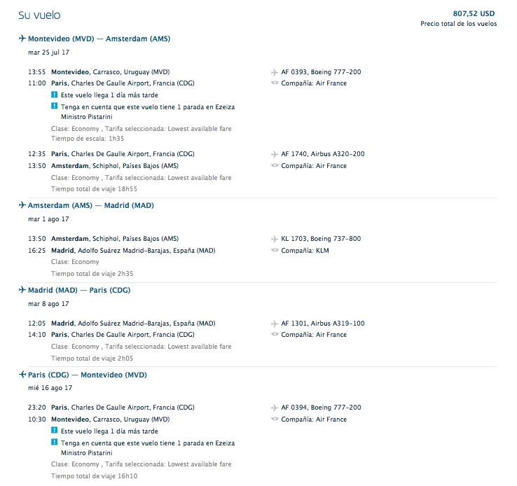Viewport: 517px width, 486px height.
Task: Click the return airplane icon beside Paris (CDG) — Montevideo (MVD)
Action: [x=22, y=374]
